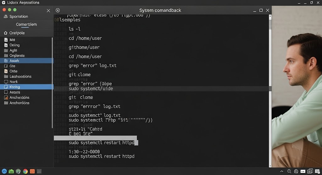The width and height of the screenshot is (322, 175).
Task: Click the terminal scrollbar down arrow
Action: coord(270,166)
